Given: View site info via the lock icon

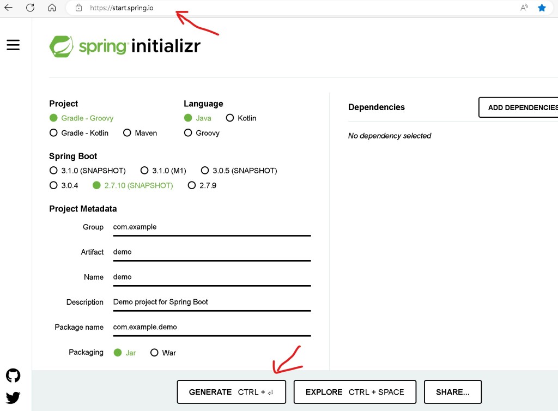Looking at the screenshot, I should pos(78,8).
